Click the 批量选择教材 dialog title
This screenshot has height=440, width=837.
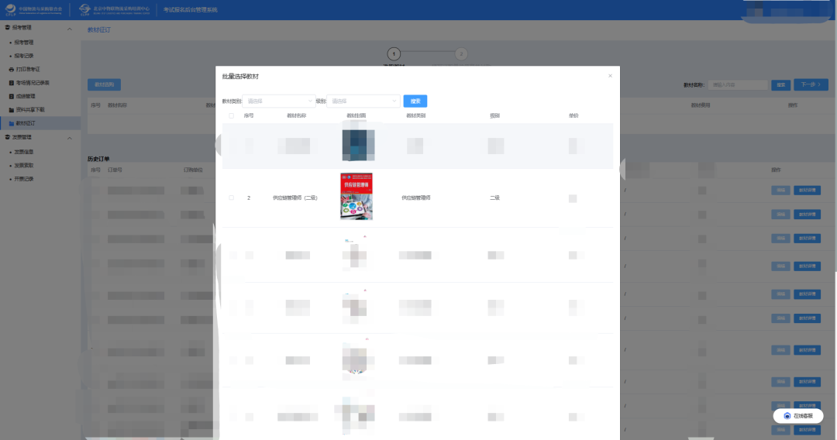(x=240, y=76)
